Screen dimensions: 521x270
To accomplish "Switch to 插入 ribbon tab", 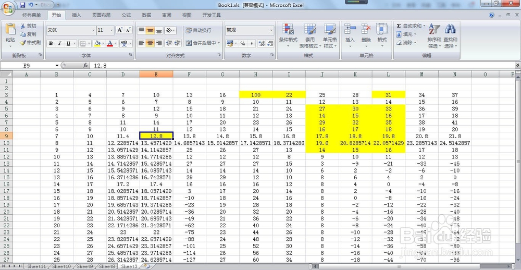I will click(x=77, y=15).
